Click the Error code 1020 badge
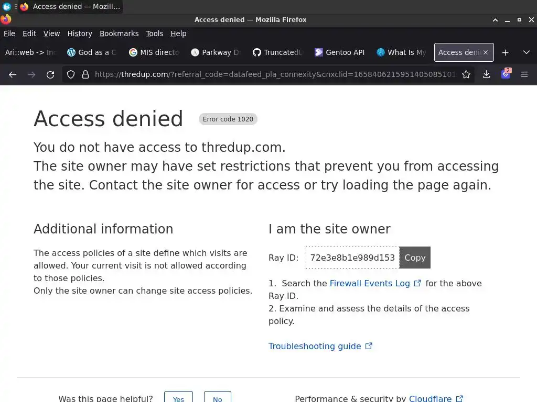537x402 pixels. pos(228,119)
